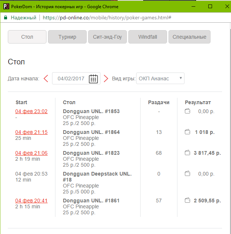The image size is (231, 234).
Task: Open game started 04 фев 20:41
Action: (x=31, y=201)
